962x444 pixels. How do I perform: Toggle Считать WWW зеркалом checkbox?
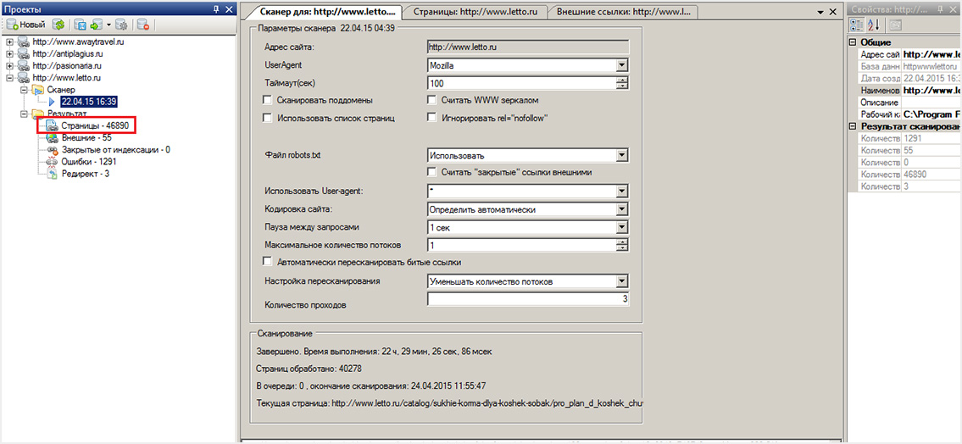tap(432, 100)
